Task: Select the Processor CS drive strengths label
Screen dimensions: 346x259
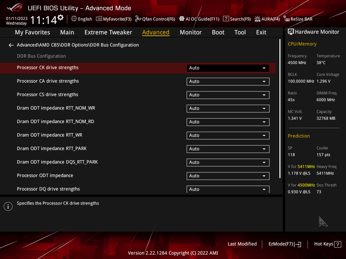Action: coord(47,94)
